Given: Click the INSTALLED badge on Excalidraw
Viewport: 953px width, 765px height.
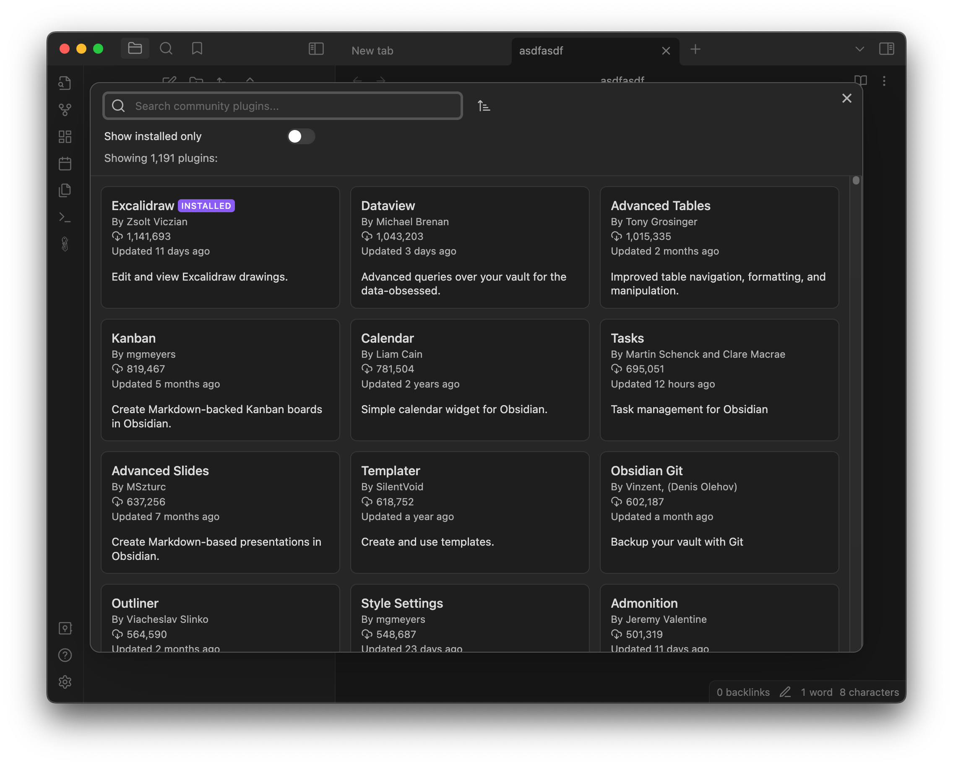Looking at the screenshot, I should coord(206,206).
